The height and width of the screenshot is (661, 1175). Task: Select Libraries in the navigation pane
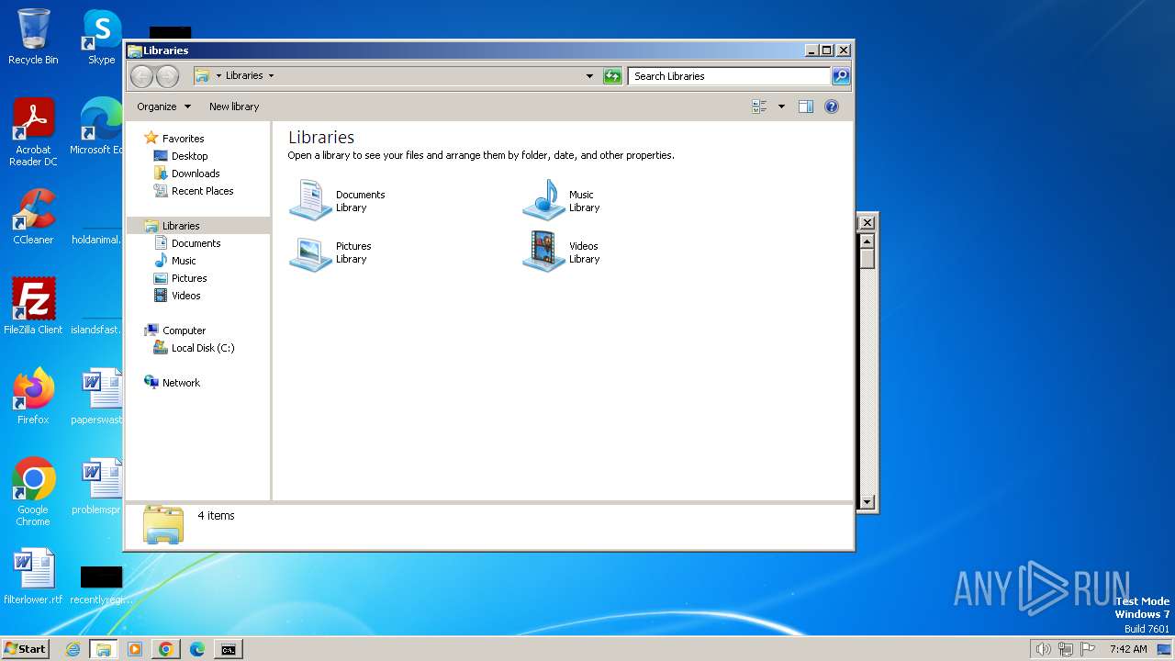tap(181, 226)
